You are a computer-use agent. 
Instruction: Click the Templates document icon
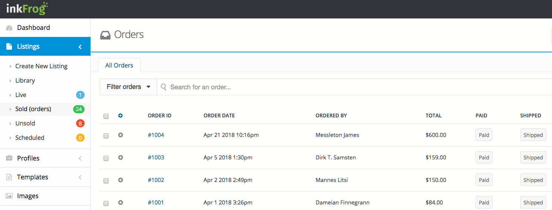[x=9, y=177]
